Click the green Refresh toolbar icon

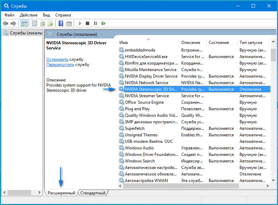click(x=43, y=23)
